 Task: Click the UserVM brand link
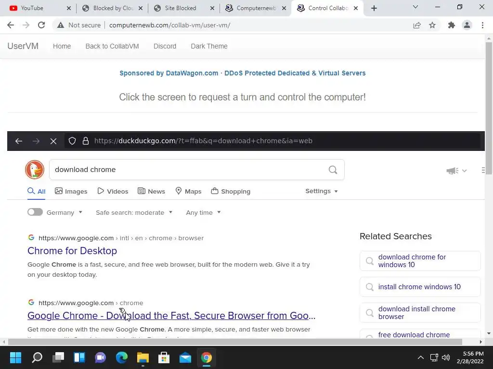(x=23, y=46)
